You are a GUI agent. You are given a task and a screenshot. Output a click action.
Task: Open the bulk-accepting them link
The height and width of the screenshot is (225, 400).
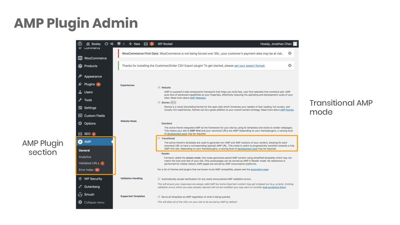point(274,187)
